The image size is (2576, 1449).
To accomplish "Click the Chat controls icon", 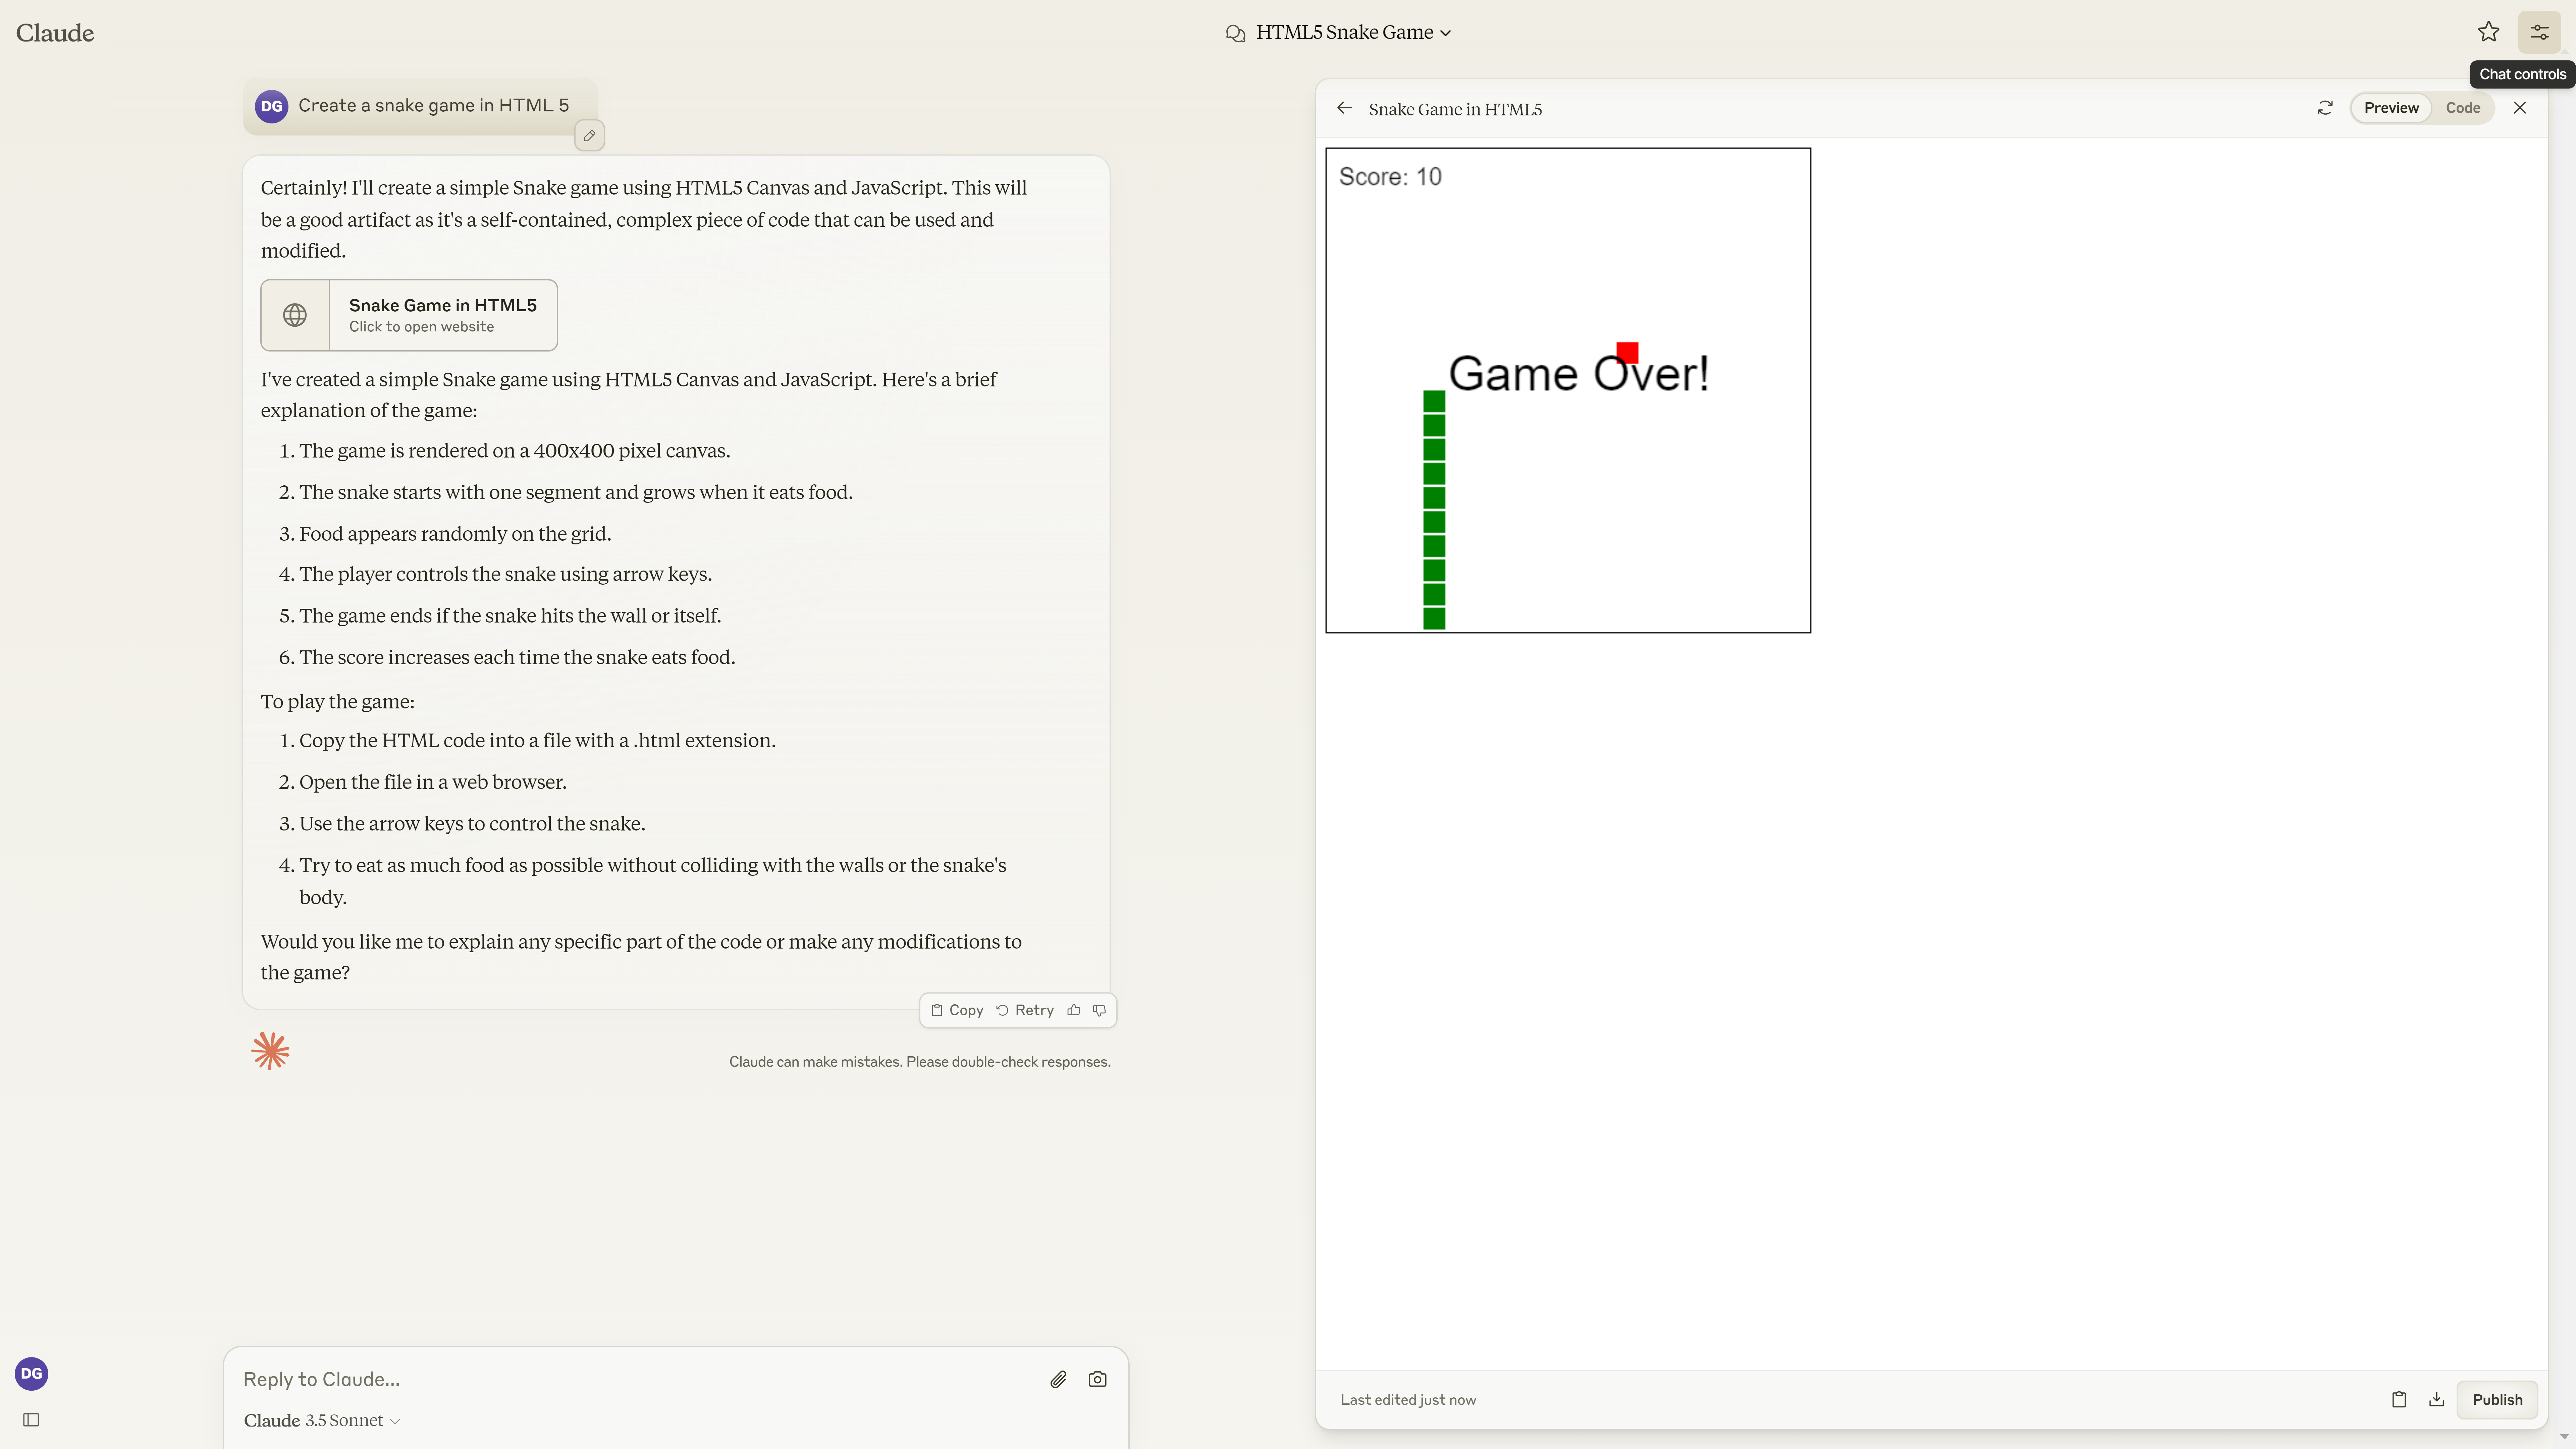I will point(2537,32).
